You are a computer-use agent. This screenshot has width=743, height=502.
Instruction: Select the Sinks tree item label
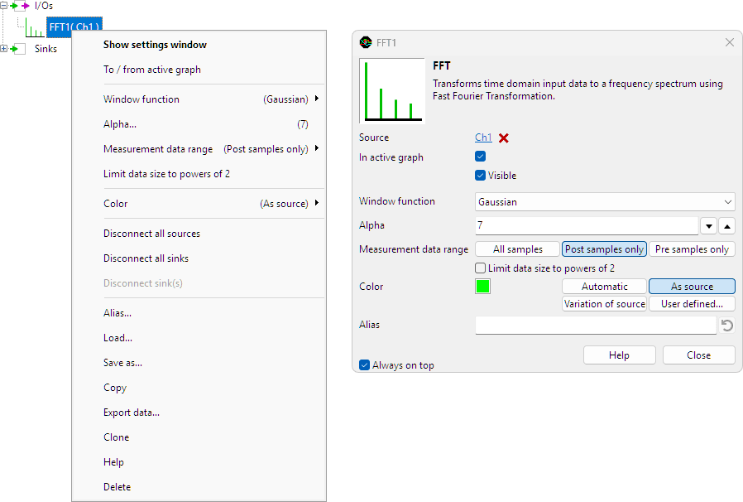click(x=46, y=48)
